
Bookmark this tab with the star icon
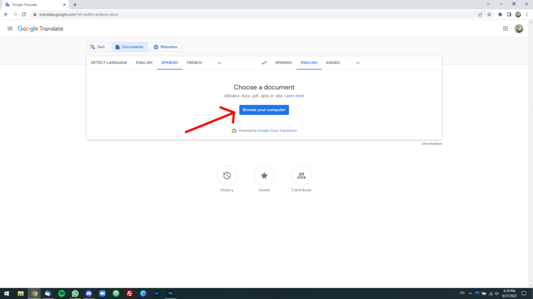pos(489,15)
